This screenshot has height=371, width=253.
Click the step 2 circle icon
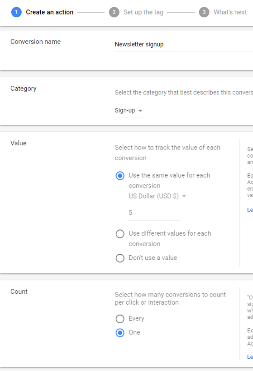(114, 12)
